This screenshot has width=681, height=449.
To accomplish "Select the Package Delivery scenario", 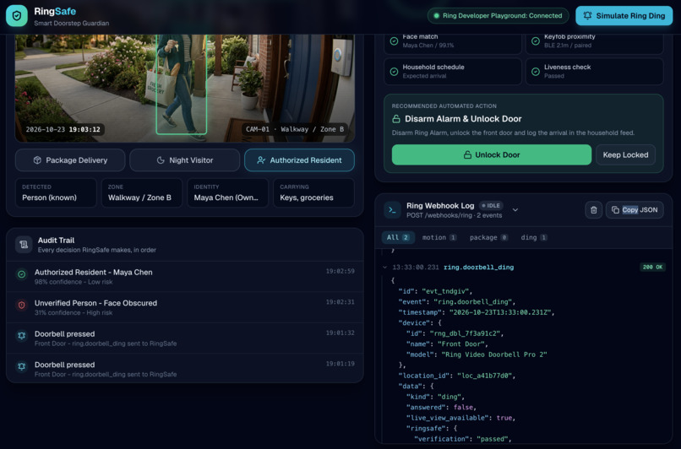I will coord(70,160).
